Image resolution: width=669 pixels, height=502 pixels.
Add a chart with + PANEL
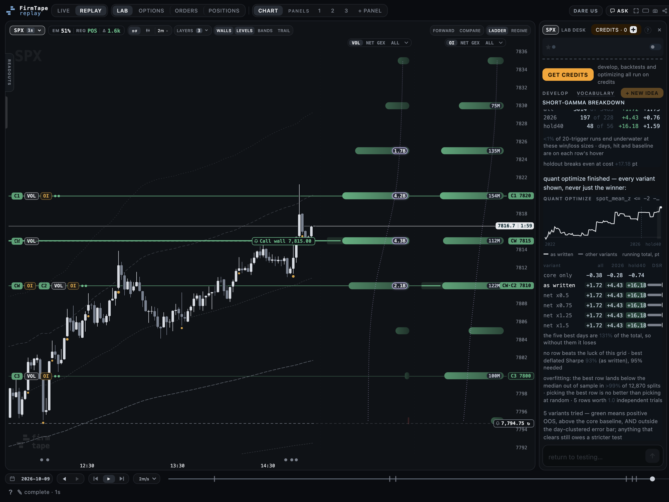click(370, 11)
